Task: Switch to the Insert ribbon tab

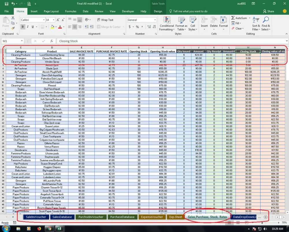Action: tap(34, 11)
